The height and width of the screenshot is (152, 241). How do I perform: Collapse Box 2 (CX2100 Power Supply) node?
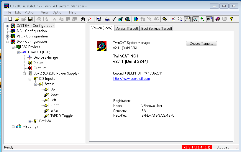tap(24, 74)
